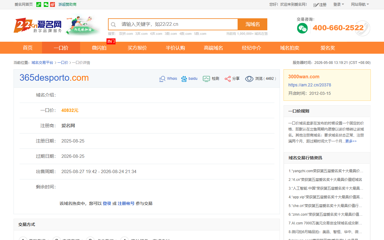Open news item 8 about 微闪拍6月精品拍
This screenshot has height=240, width=384.
click(x=325, y=232)
